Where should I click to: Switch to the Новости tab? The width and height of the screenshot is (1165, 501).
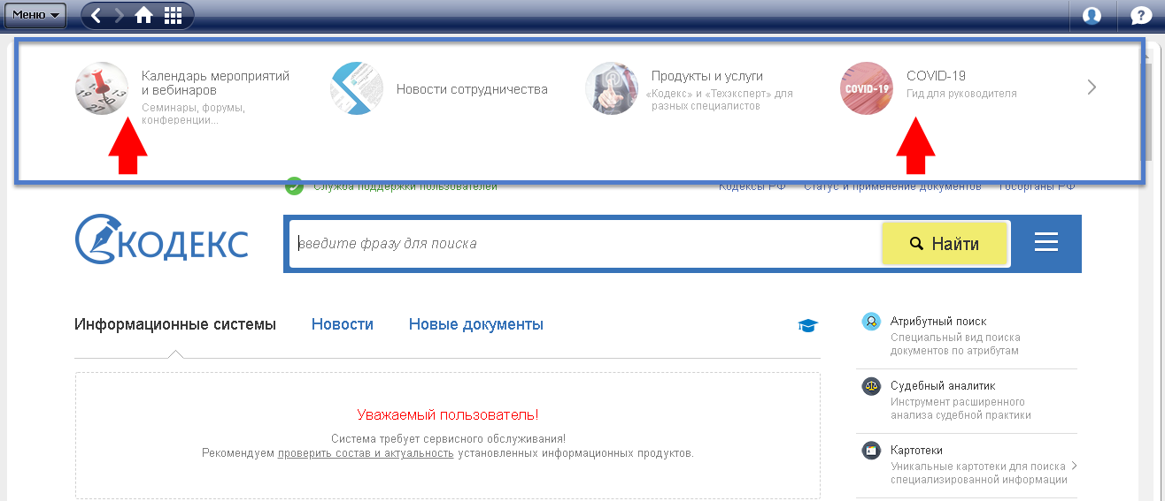tap(342, 324)
